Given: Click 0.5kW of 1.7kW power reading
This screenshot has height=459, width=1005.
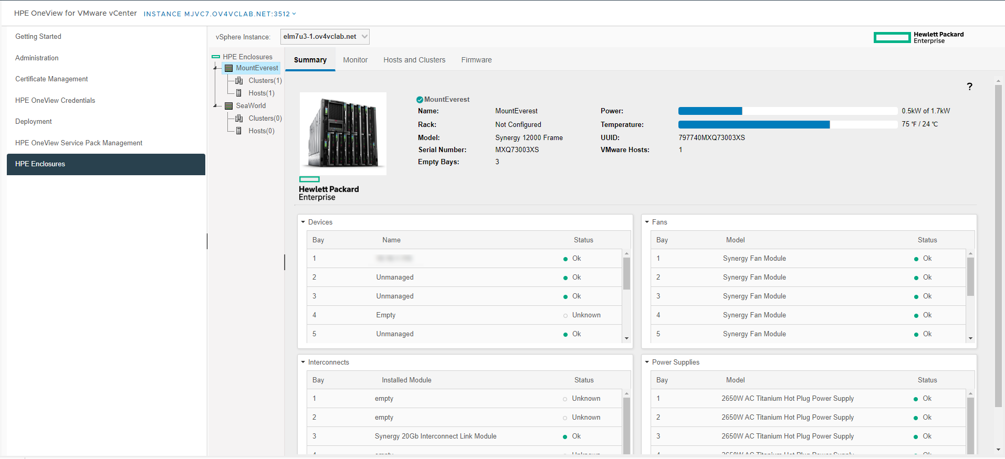Looking at the screenshot, I should point(926,111).
